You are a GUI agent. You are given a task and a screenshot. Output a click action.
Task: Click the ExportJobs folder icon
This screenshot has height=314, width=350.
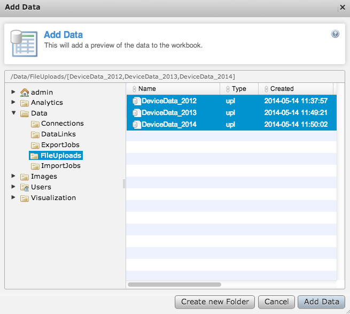coord(35,145)
